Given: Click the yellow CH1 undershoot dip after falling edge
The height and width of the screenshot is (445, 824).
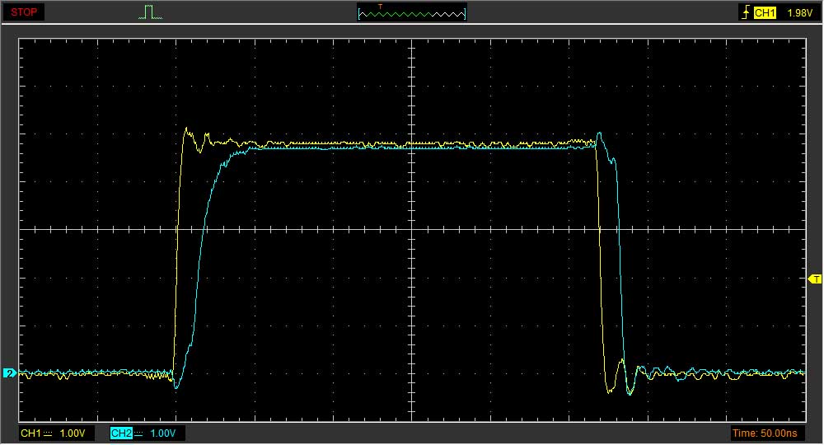Looking at the screenshot, I should [x=610, y=391].
